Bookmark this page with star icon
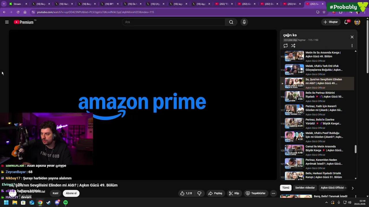 coord(324,12)
